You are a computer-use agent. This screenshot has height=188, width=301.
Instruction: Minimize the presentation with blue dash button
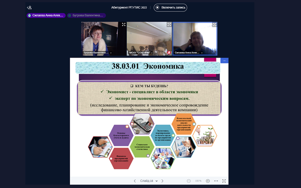[x=224, y=61]
